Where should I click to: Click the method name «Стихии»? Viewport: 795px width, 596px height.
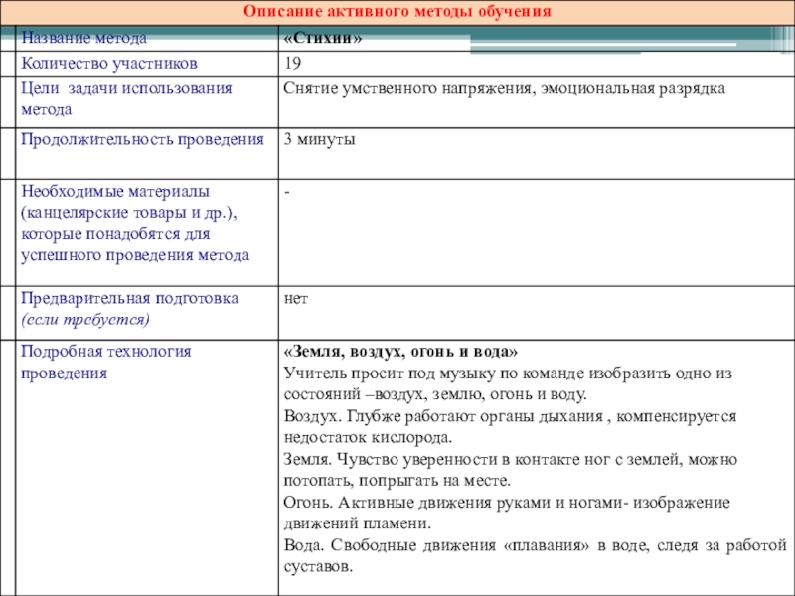323,38
